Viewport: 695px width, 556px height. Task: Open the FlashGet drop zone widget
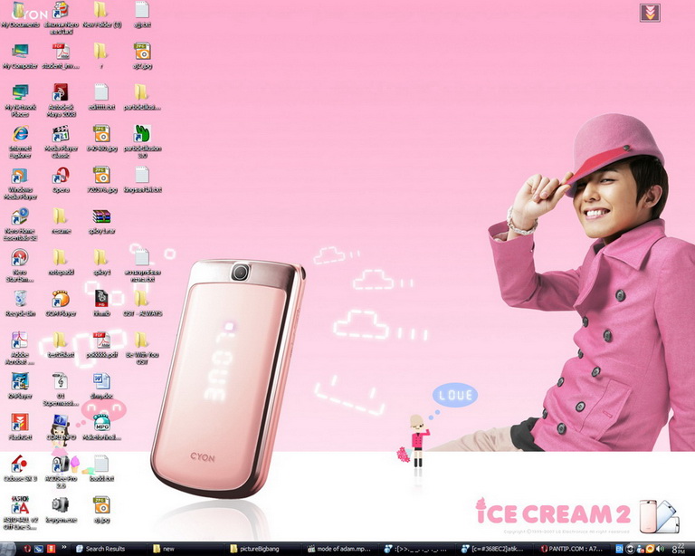(651, 13)
